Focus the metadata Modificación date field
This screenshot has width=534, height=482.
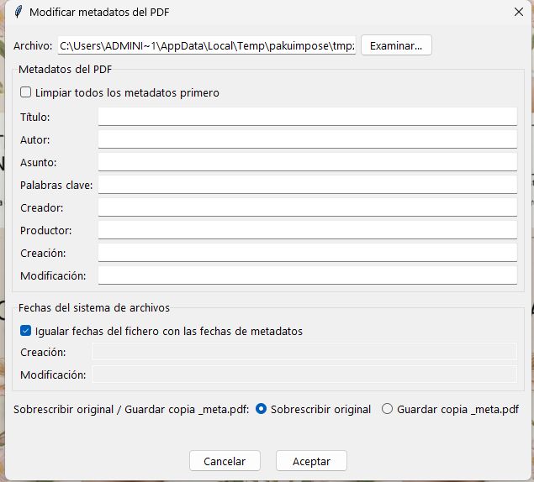308,275
